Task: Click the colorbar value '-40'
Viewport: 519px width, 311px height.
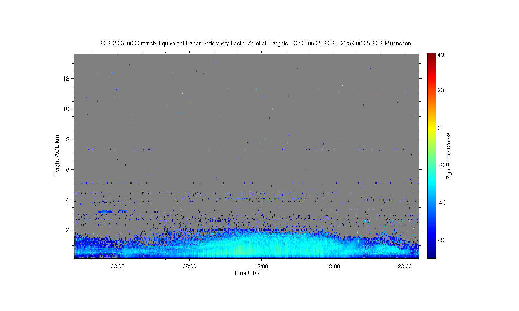Action: [x=441, y=203]
